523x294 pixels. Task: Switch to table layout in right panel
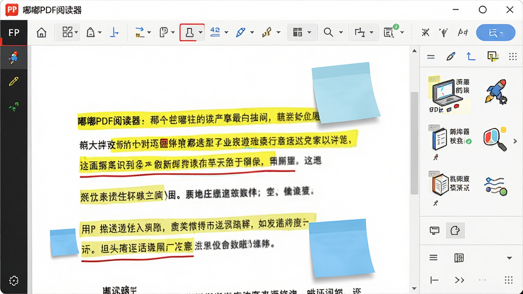tap(459, 258)
